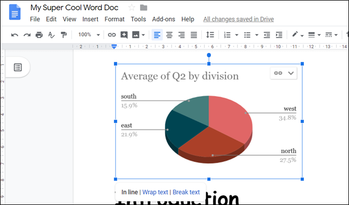Select the Paint format roller icon

click(x=64, y=35)
